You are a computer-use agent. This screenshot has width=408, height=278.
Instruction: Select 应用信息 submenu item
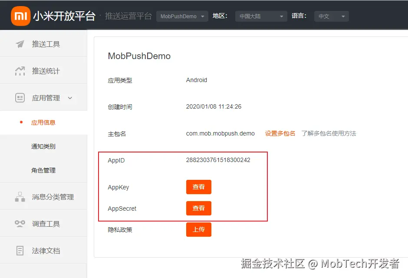[43, 122]
